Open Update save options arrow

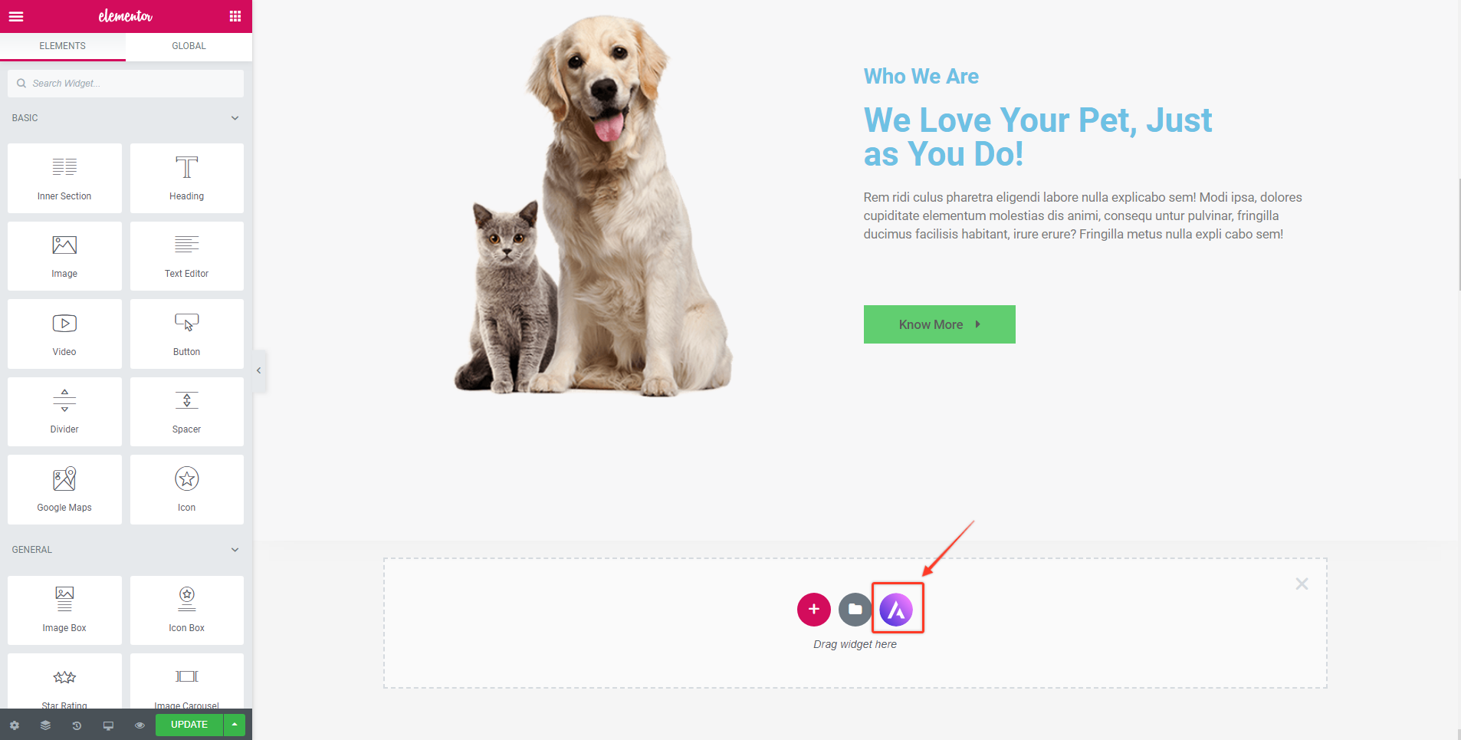pos(235,725)
